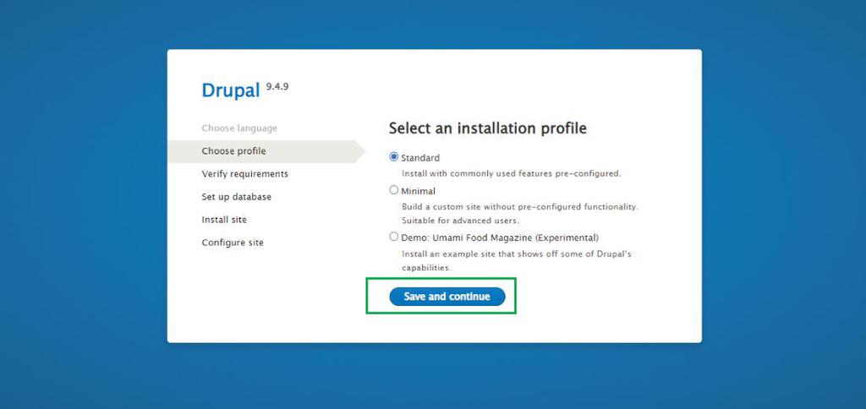The height and width of the screenshot is (409, 866).
Task: Click the 9.4.9 version number
Action: 277,86
